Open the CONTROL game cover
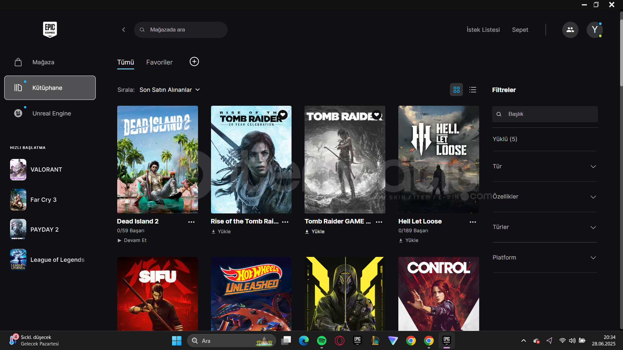 [439, 294]
